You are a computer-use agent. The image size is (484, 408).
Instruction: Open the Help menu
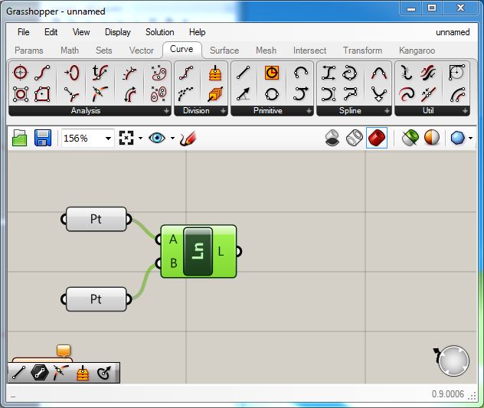point(197,32)
